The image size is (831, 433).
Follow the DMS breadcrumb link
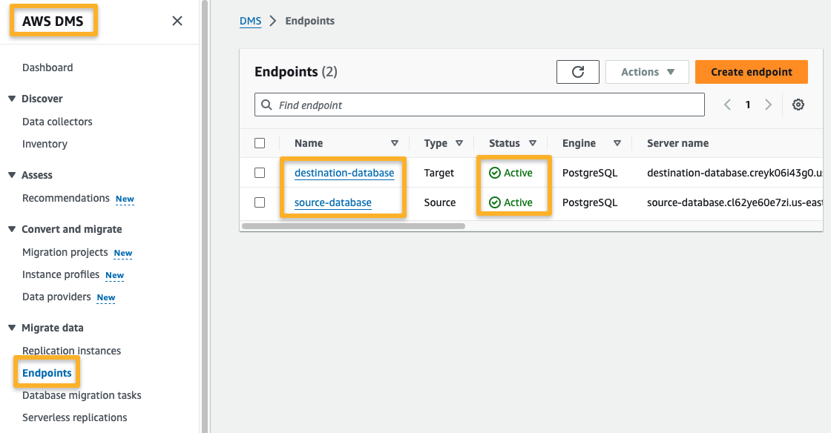pos(251,21)
